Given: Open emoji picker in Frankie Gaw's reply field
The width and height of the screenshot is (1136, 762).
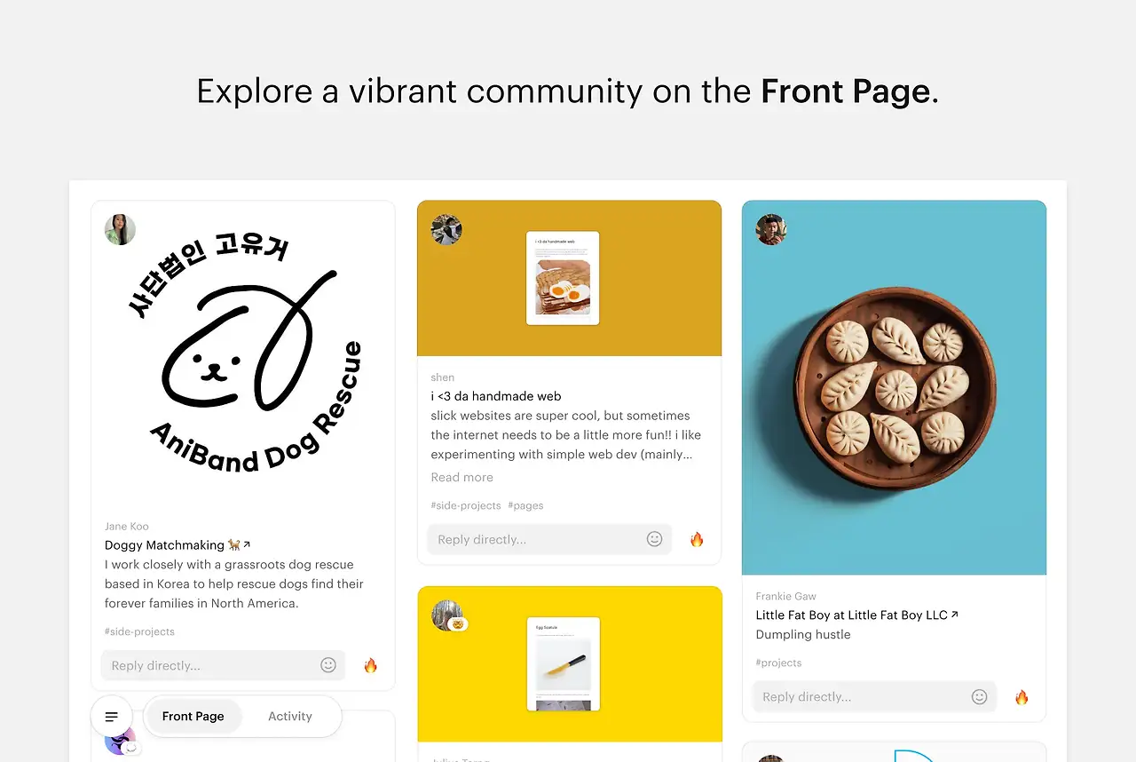Looking at the screenshot, I should pyautogui.click(x=980, y=697).
